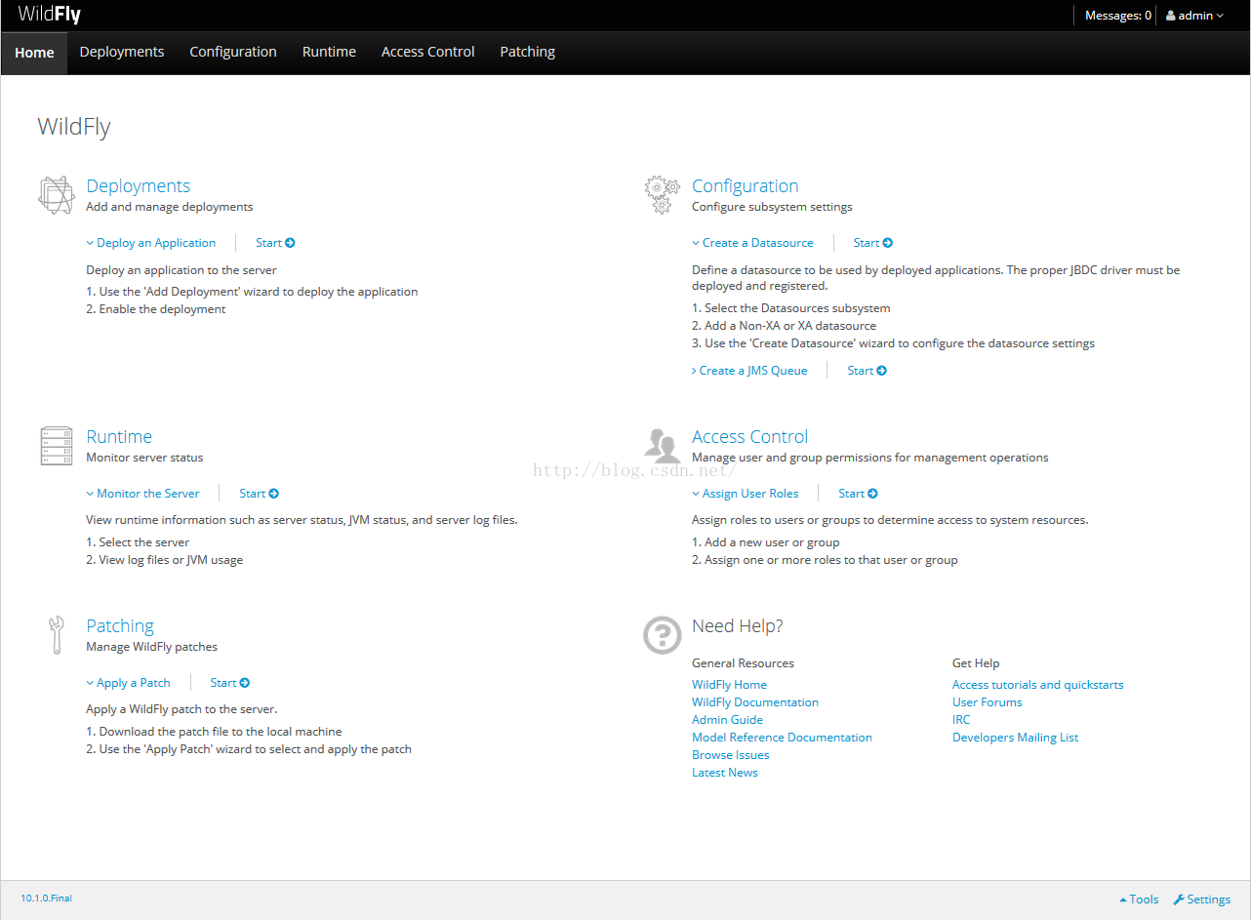The image size is (1251, 920).
Task: Expand the Create a JMS Queue section
Action: point(749,371)
